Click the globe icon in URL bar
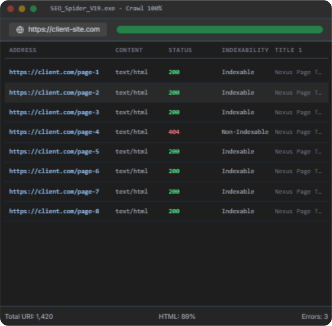Viewport: 332px width, 326px height. 20,30
